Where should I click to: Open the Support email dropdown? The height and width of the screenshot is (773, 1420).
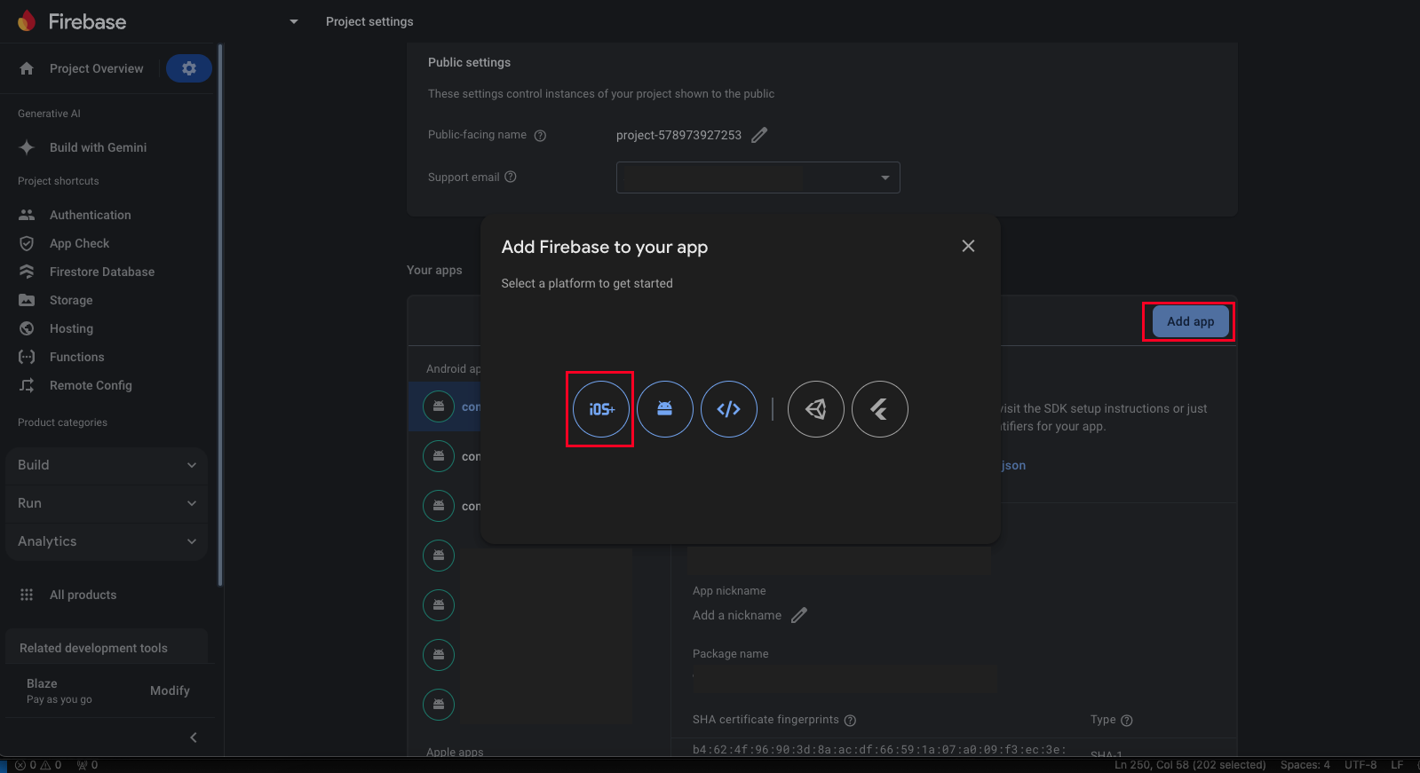coord(885,177)
